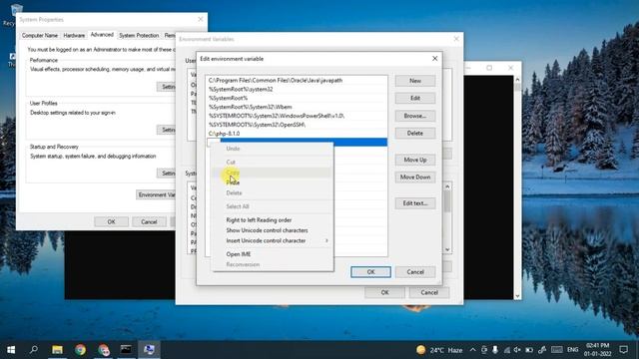Viewport: 639px width, 359px height.
Task: Open Command Prompt from the taskbar
Action: click(x=126, y=350)
